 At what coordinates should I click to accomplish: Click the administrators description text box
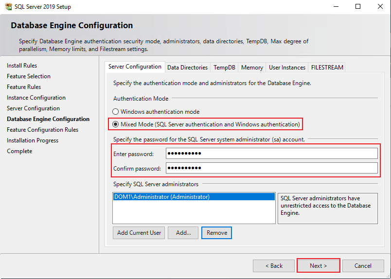[x=328, y=208]
